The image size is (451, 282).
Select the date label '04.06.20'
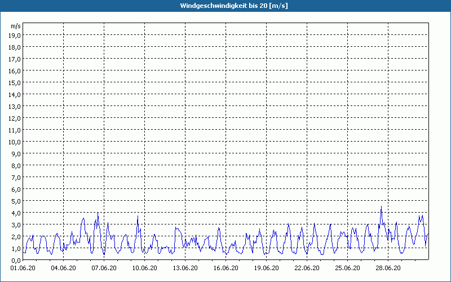coord(64,268)
